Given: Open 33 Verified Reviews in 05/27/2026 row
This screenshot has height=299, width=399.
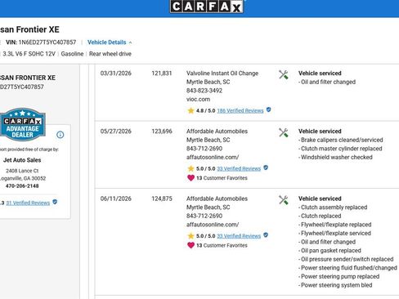Looking at the screenshot, I should coord(239,168).
